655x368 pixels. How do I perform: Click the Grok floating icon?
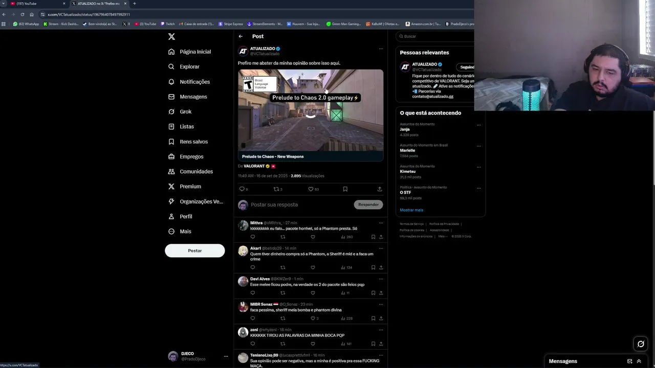641,344
